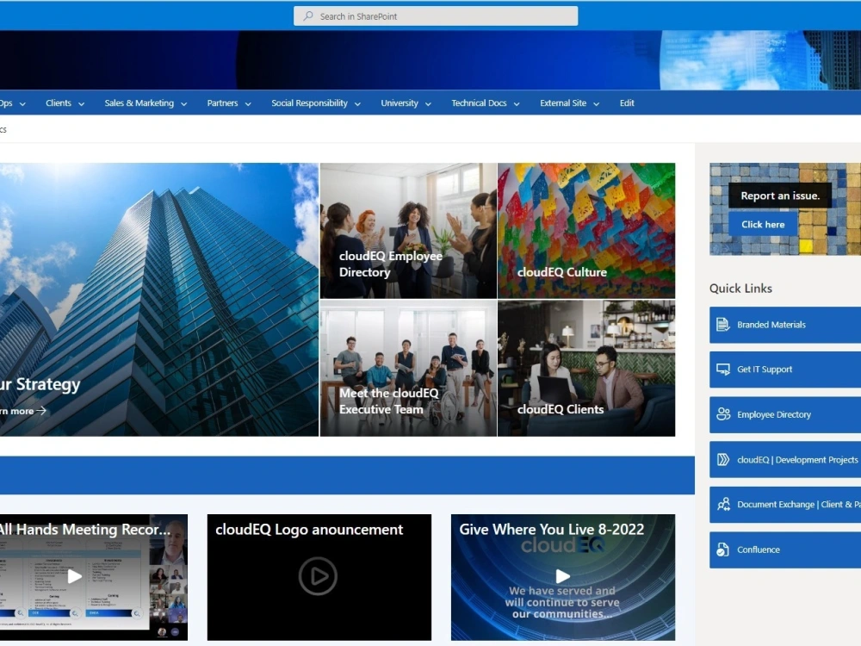Open Confluence from Quick Links icon
The width and height of the screenshot is (861, 646).
point(722,550)
